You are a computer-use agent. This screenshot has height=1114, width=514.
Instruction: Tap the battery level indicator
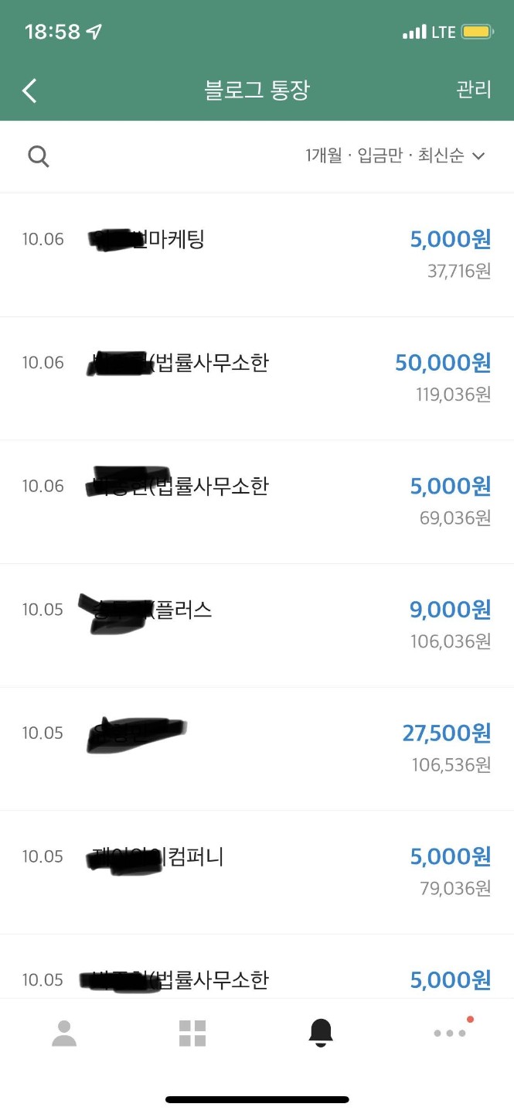pyautogui.click(x=477, y=31)
